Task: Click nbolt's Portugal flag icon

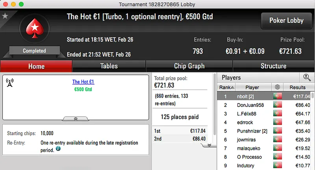Action: coord(278,96)
